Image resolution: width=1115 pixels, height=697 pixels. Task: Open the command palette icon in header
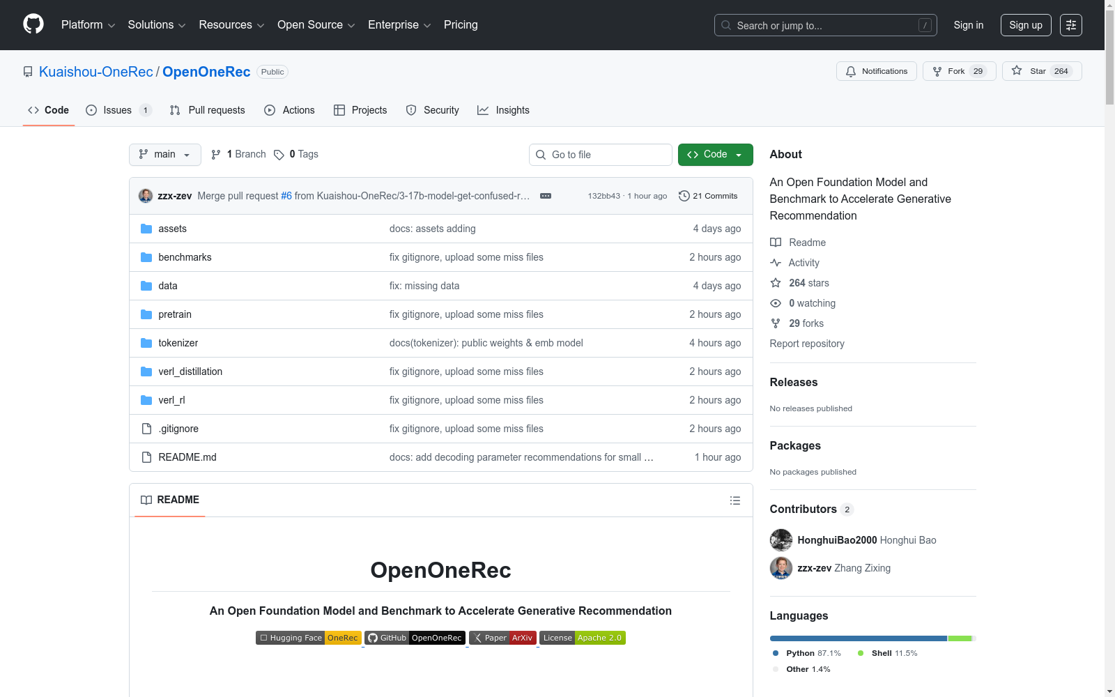(x=1071, y=25)
